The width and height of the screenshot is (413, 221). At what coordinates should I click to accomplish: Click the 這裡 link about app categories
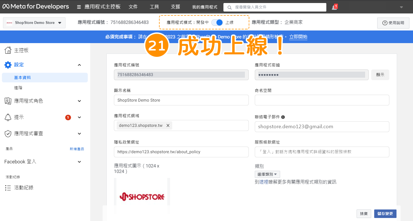coord(264,182)
